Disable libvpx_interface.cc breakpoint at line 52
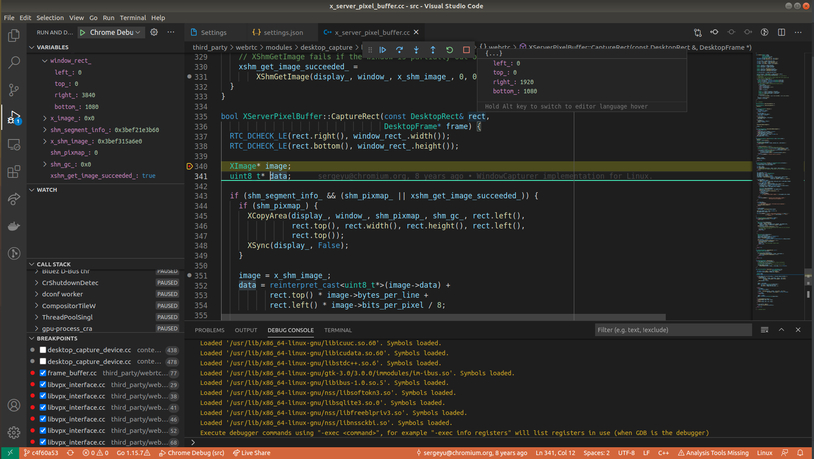 (43, 431)
